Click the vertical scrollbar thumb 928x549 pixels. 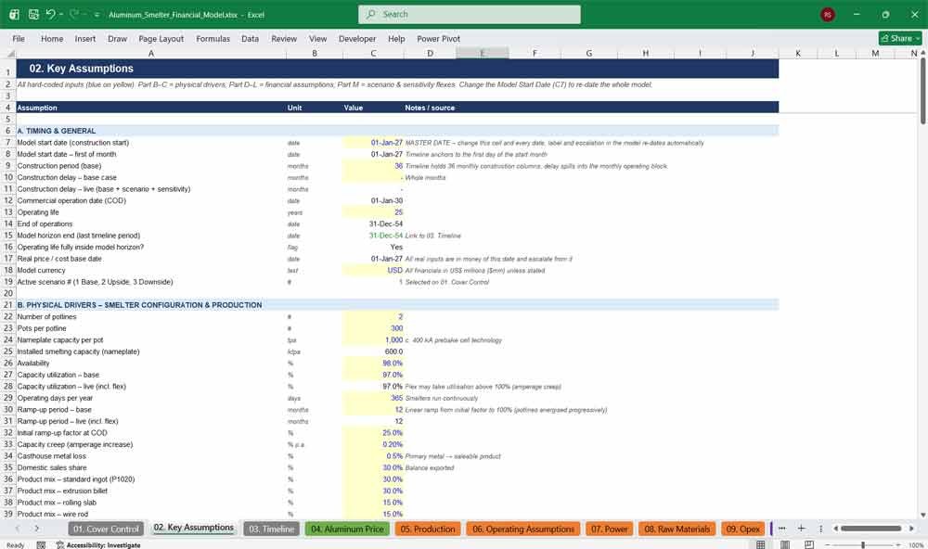922,90
